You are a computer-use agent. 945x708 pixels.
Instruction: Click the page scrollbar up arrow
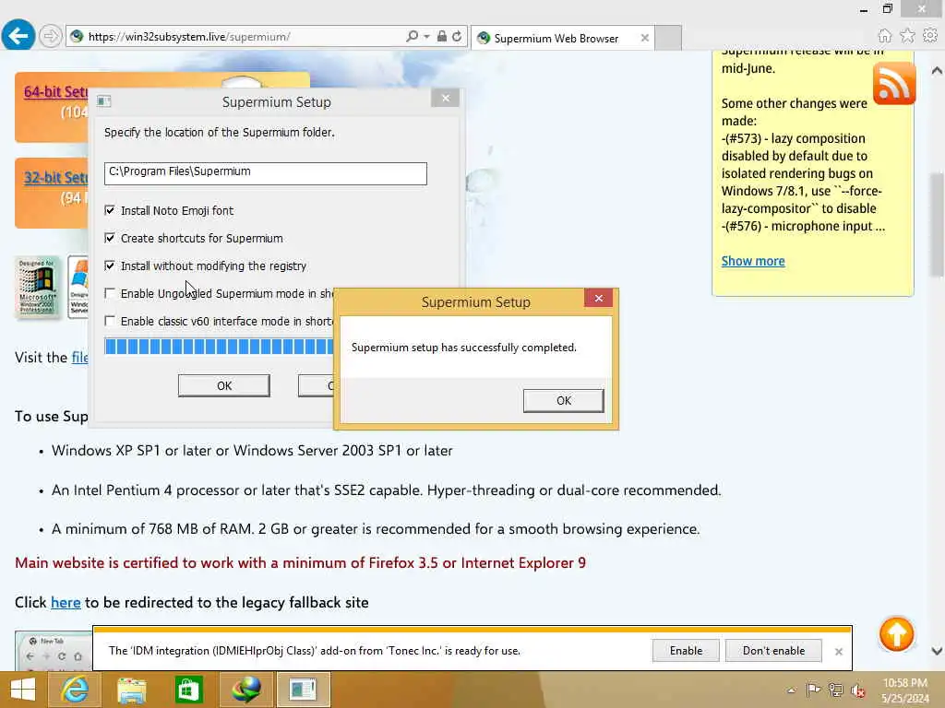(937, 70)
